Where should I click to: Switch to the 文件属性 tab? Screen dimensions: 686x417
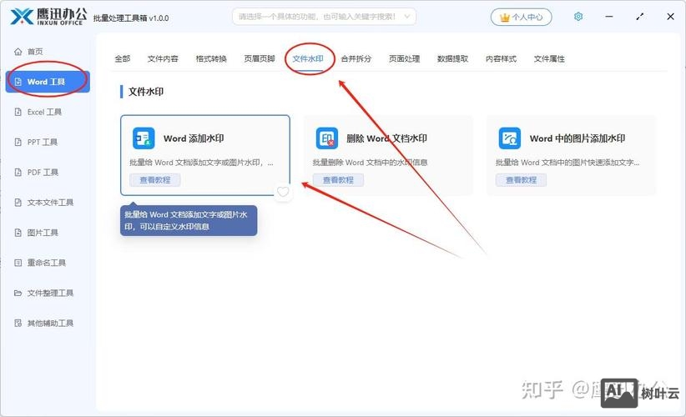point(549,58)
